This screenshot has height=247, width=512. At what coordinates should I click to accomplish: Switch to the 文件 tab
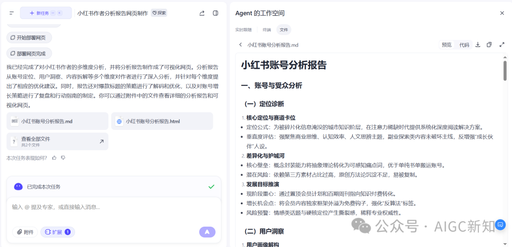(x=284, y=30)
